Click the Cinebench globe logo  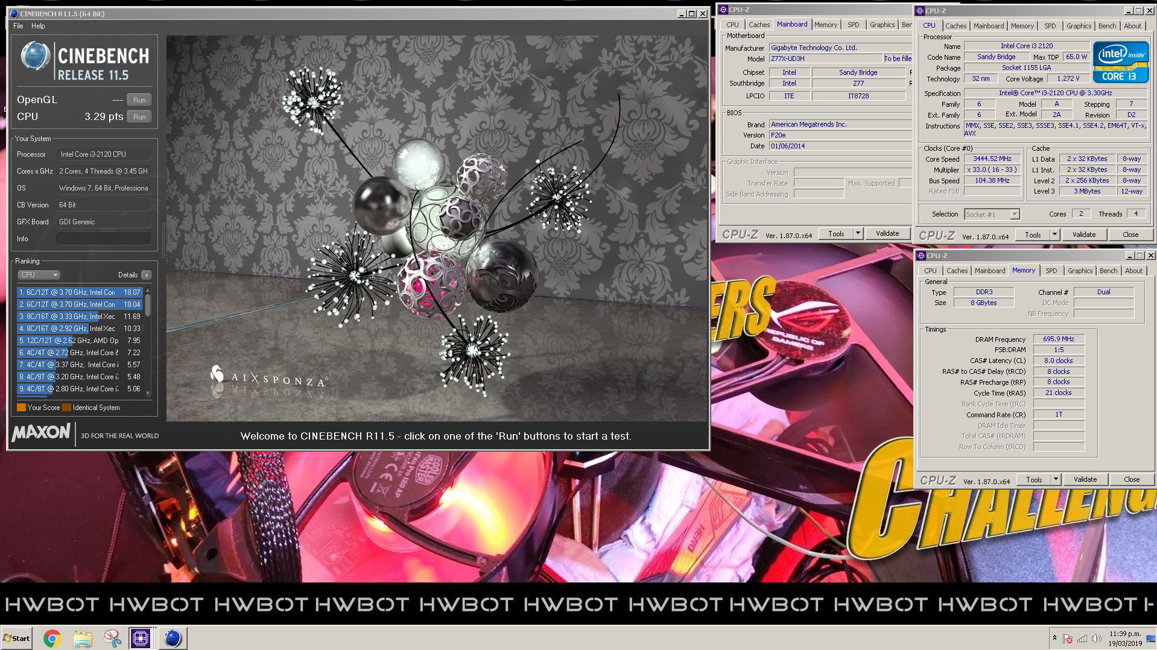(x=35, y=57)
